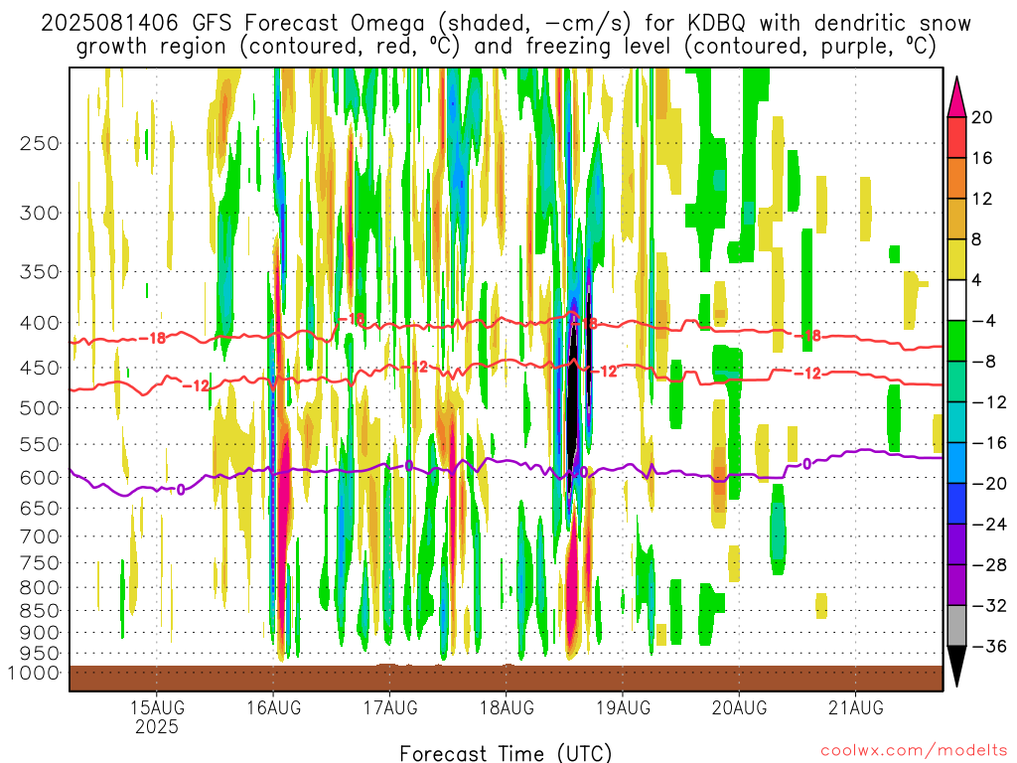Click the 550 pressure level label

pos(40,444)
